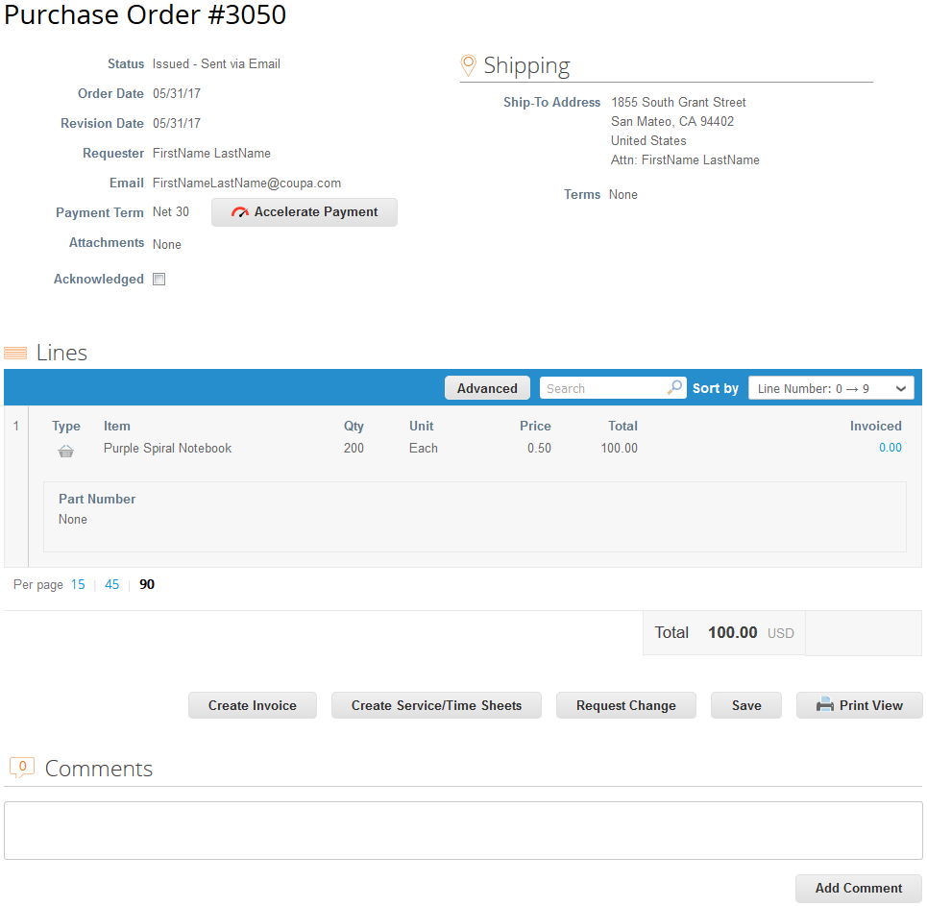
Task: Click the Comments speech bubble icon
Action: tap(22, 768)
